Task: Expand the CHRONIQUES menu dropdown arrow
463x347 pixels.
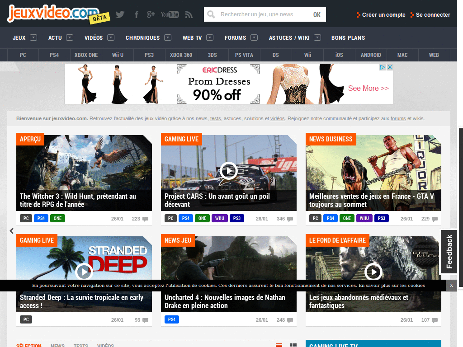Action: pos(168,38)
